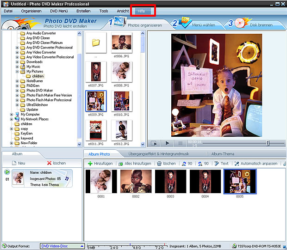This screenshot has height=250, width=287.
Task: Expand My Computer node
Action: (x=12, y=115)
